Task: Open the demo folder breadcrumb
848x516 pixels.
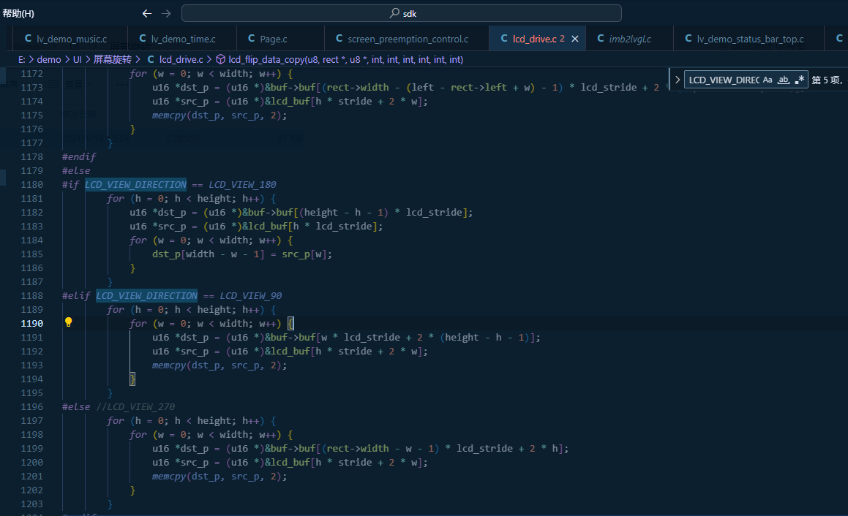Action: pos(49,59)
